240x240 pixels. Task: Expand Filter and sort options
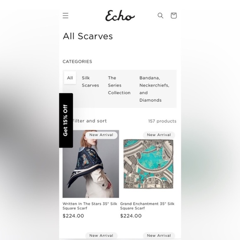coord(89,121)
